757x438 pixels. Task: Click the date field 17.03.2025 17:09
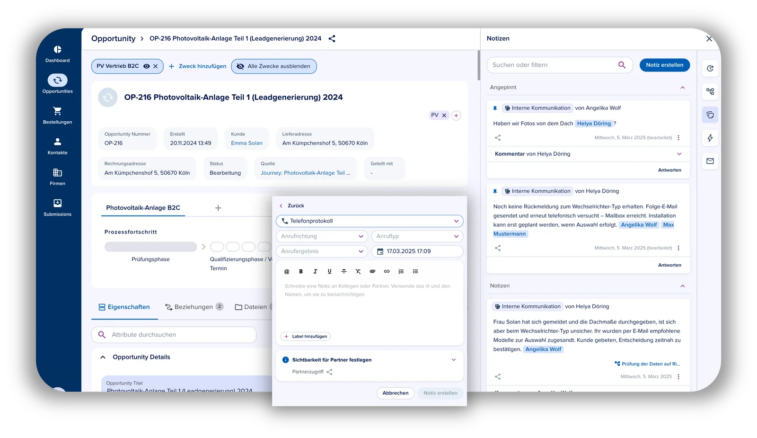[x=417, y=251]
